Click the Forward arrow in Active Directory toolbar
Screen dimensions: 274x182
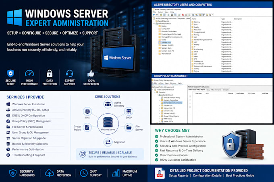pyautogui.click(x=157, y=15)
